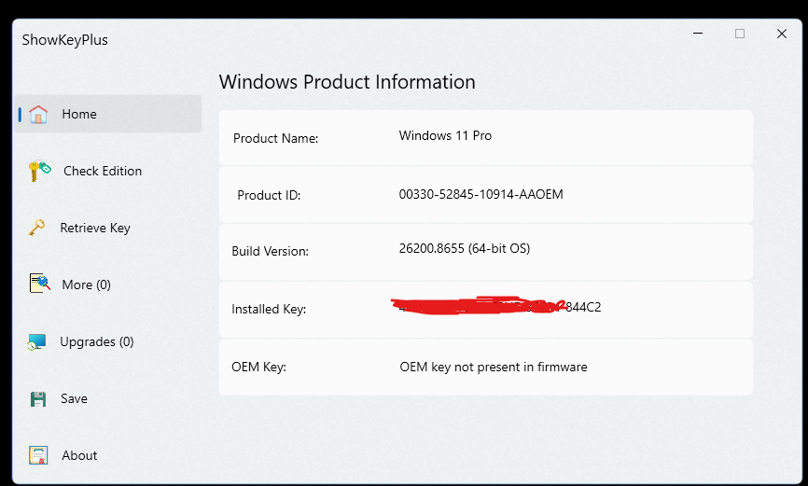Click the Product Name label
Viewport: 808px width, 486px height.
click(x=275, y=138)
